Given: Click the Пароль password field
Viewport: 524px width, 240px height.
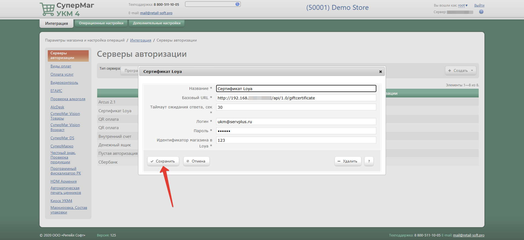Looking at the screenshot, I should (x=296, y=131).
